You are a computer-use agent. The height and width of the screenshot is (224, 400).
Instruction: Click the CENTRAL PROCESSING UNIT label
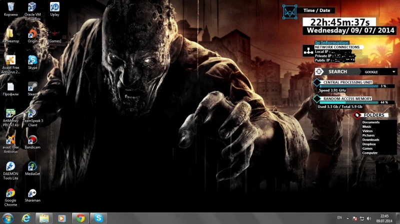tap(347, 82)
